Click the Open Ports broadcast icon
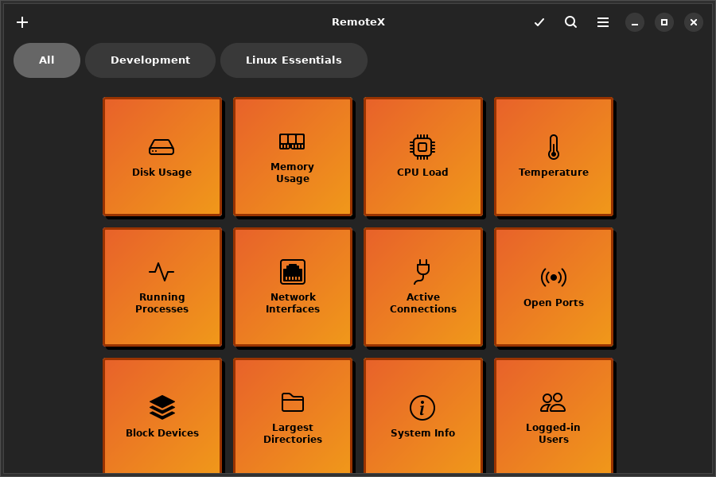The height and width of the screenshot is (477, 716). click(x=554, y=277)
